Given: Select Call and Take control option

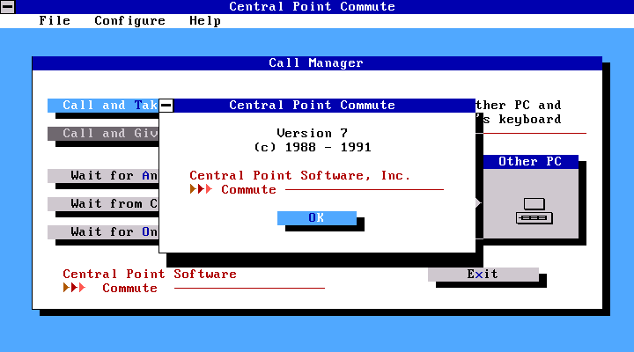Looking at the screenshot, I should pos(103,106).
